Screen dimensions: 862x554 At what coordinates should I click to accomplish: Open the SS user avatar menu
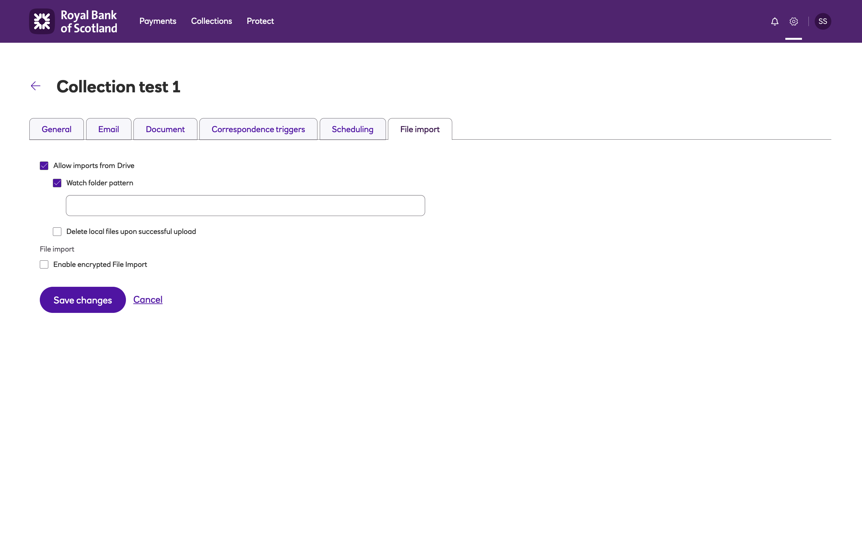coord(823,21)
